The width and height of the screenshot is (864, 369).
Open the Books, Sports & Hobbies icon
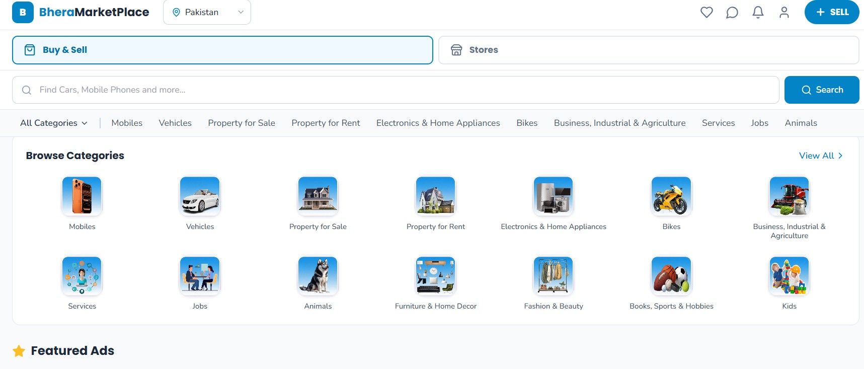click(x=671, y=275)
